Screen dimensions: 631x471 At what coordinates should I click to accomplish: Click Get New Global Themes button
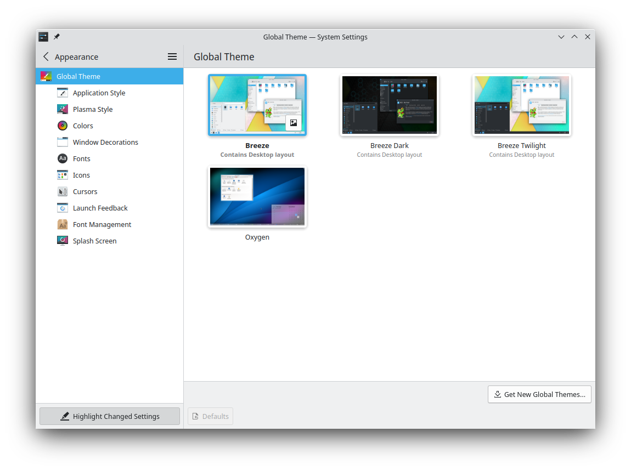tap(539, 394)
